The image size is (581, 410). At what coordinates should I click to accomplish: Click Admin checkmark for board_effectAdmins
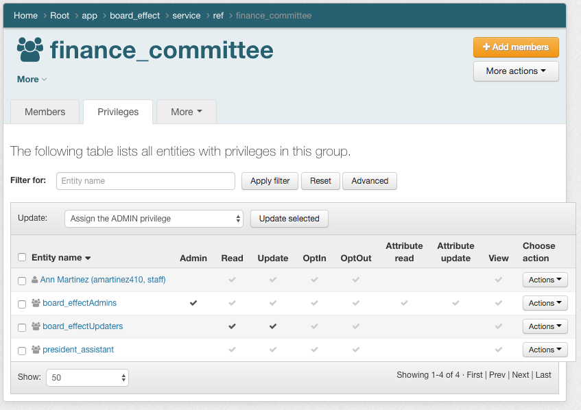(193, 303)
